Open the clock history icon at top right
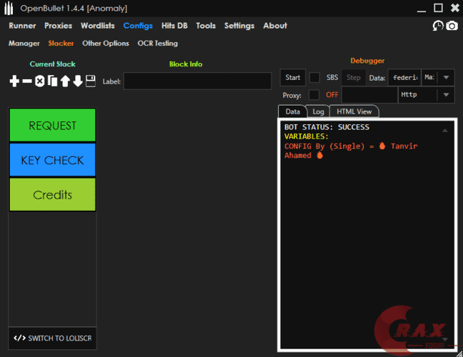Viewport: 463px width, 357px height. pyautogui.click(x=438, y=26)
